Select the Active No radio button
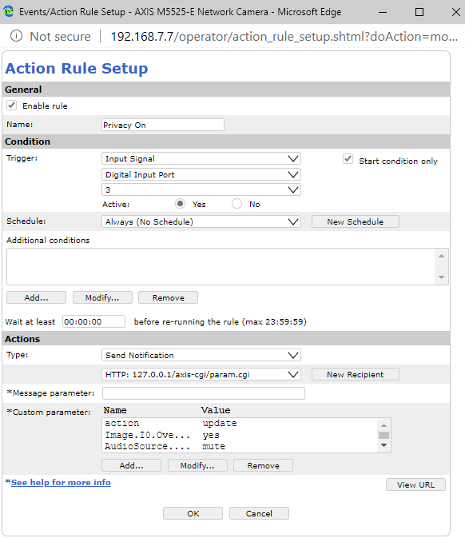Viewport: 465px width, 538px height. tap(236, 204)
